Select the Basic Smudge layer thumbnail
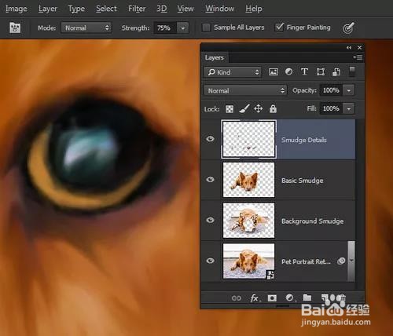Screen dimensions: 393x336 click(x=248, y=180)
